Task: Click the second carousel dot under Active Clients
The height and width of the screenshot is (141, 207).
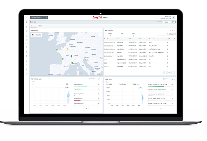Action: point(88,108)
